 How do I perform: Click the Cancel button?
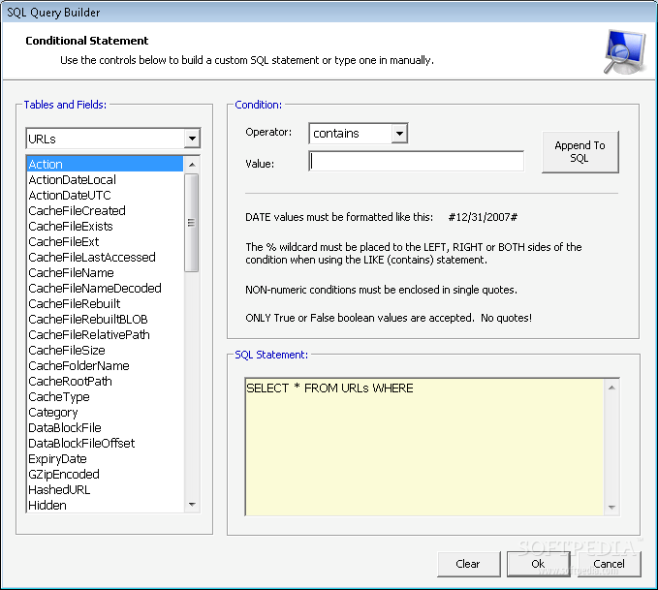pyautogui.click(x=609, y=564)
